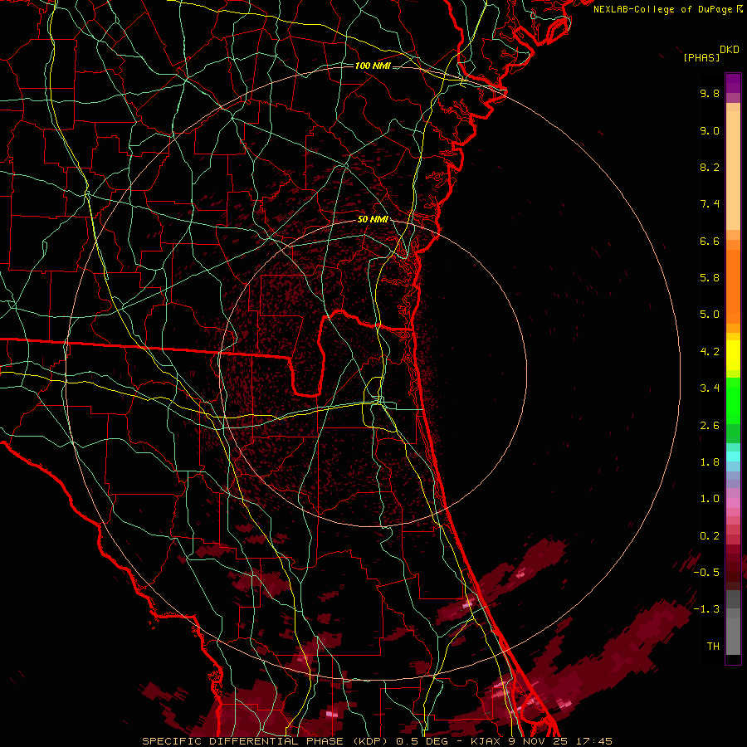The image size is (747, 747).
Task: Click the SPECIFIC DIFFERENTIAL PHASE (KDP) caption
Action: tap(265, 741)
